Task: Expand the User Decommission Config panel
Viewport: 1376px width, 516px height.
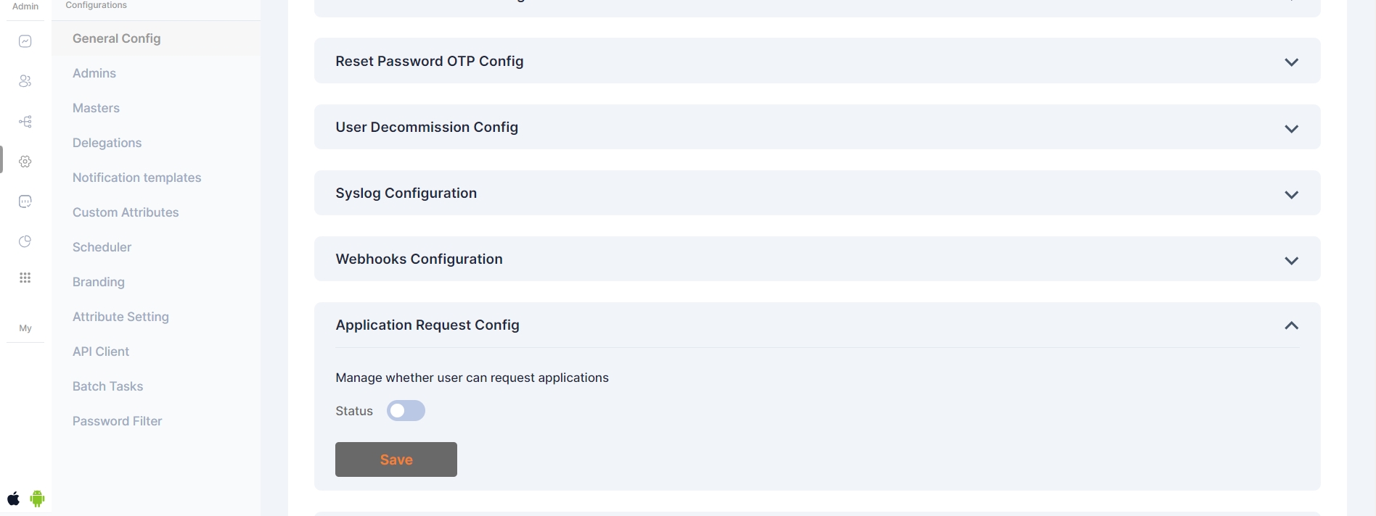Action: (1291, 128)
